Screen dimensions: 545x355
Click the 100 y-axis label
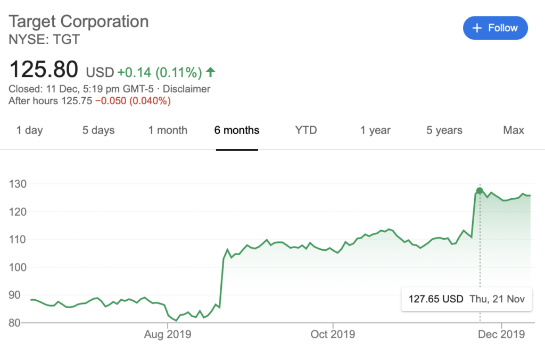click(x=18, y=267)
